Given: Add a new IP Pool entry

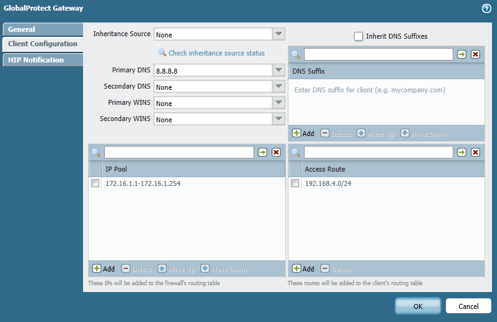Looking at the screenshot, I should pos(104,269).
